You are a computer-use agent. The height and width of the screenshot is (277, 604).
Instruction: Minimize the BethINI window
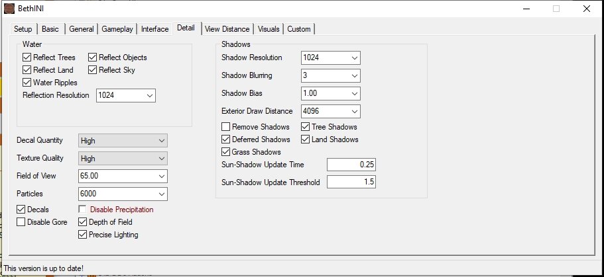[x=526, y=9]
